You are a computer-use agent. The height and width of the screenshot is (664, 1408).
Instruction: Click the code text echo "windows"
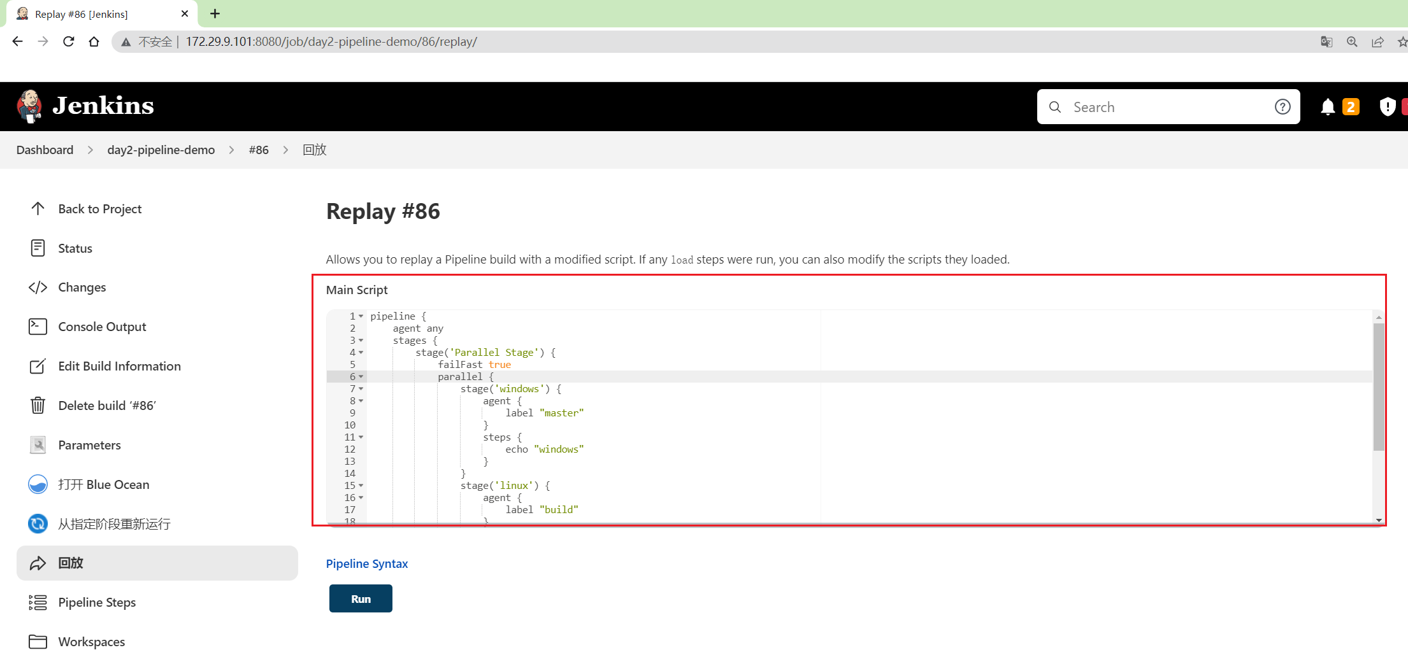545,449
